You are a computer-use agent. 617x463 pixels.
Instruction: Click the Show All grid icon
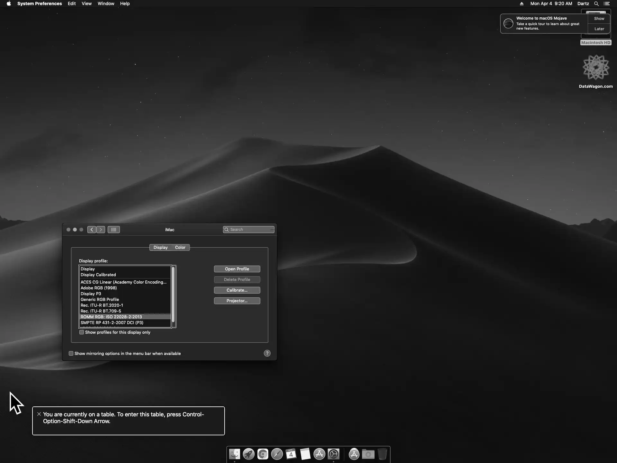point(113,230)
